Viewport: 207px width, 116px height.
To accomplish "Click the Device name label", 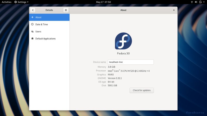I will pos(100,62).
